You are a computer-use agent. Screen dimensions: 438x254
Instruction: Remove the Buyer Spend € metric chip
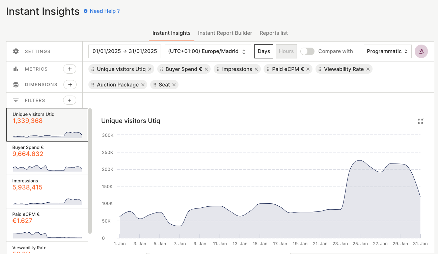[206, 69]
